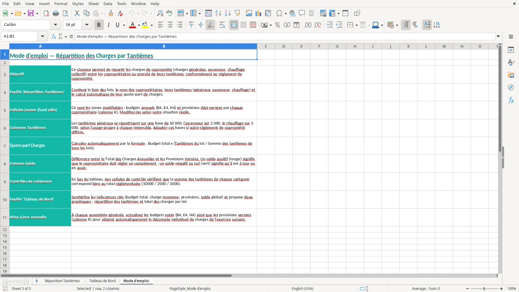Open background color dropdown arrow
The width and height of the screenshot is (519, 292).
pyautogui.click(x=151, y=25)
